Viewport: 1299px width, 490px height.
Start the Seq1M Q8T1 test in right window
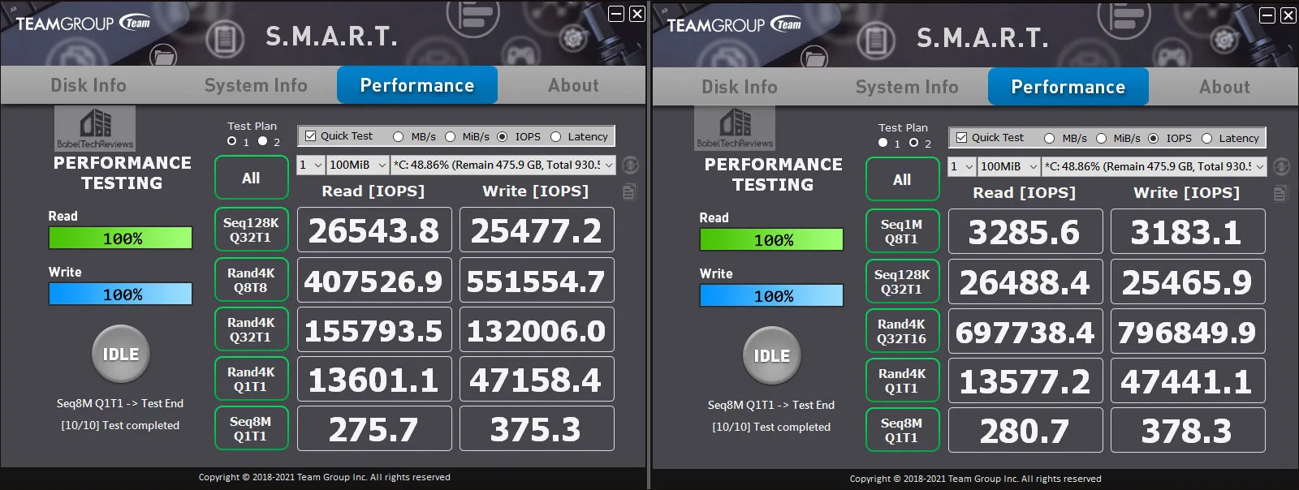tap(902, 231)
